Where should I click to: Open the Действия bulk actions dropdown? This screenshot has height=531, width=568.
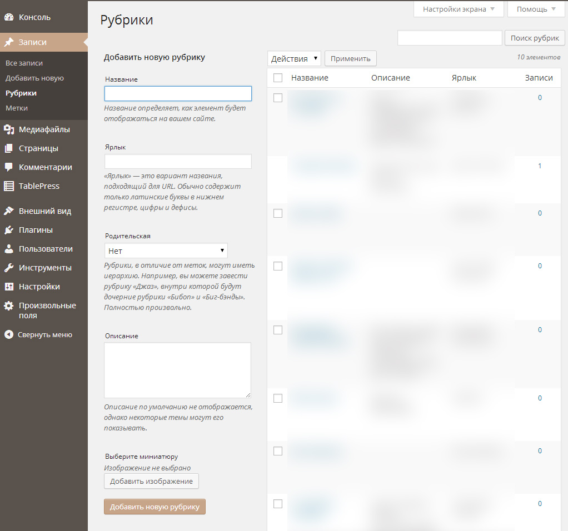point(294,58)
